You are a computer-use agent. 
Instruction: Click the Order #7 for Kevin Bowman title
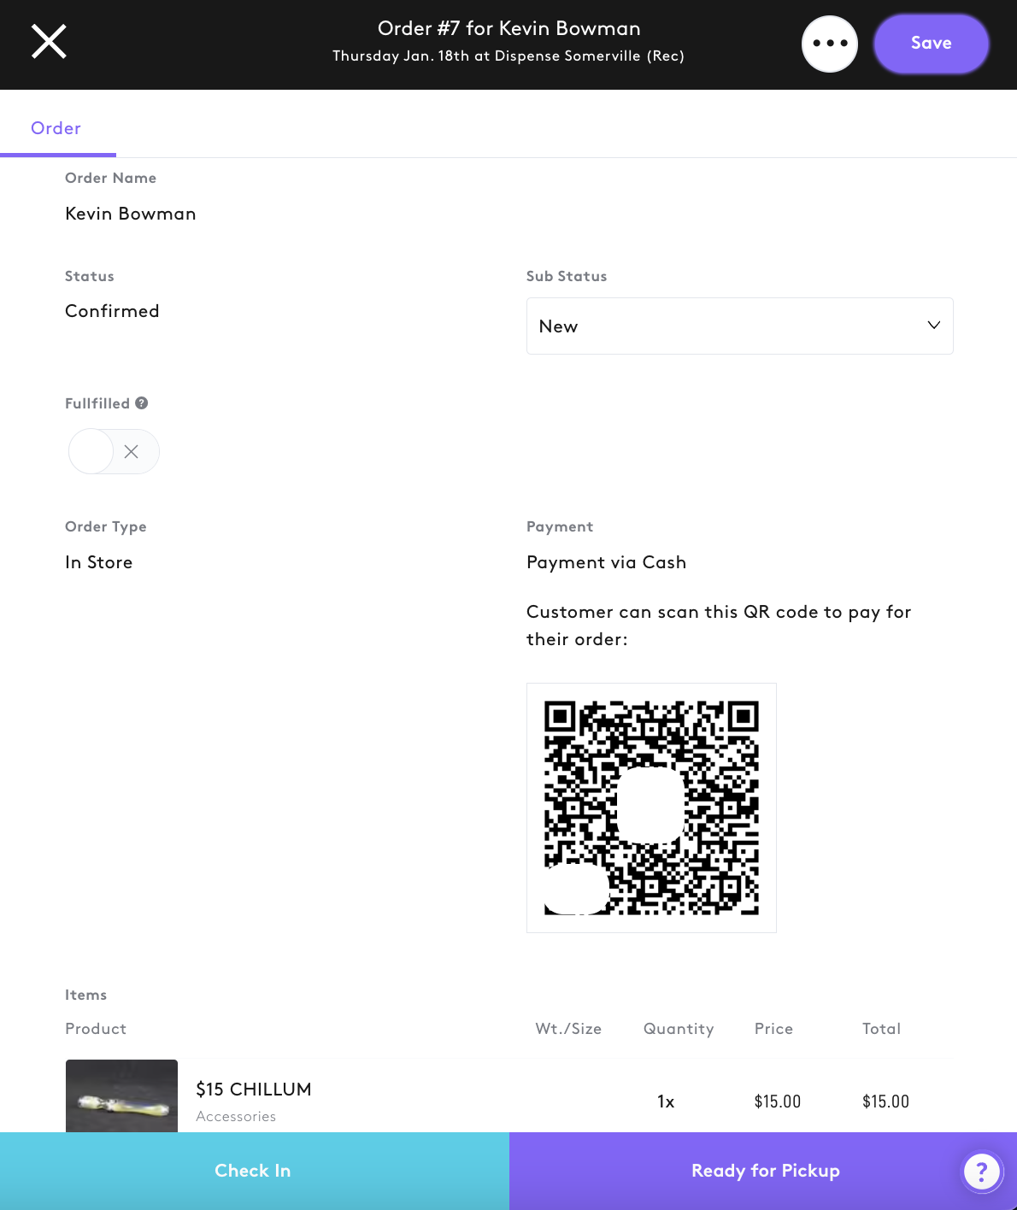pos(509,28)
